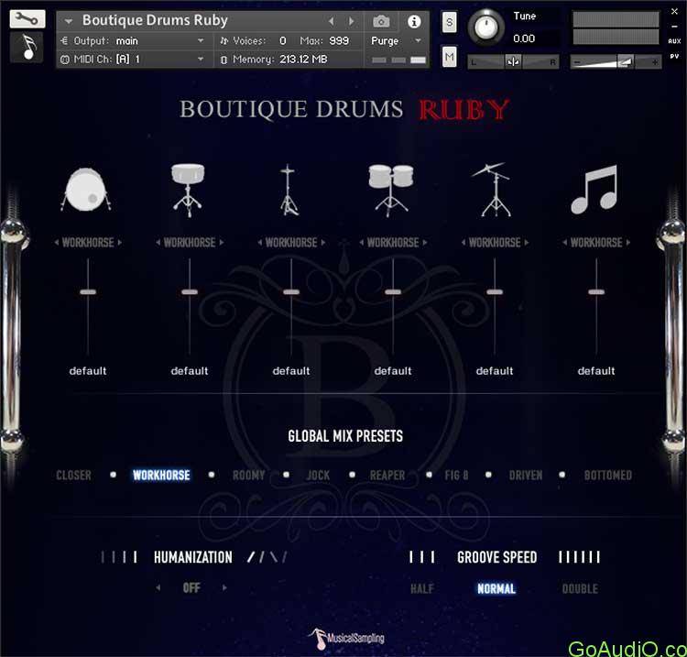Click the hi-hat stand icon
This screenshot has width=687, height=657.
(x=289, y=190)
